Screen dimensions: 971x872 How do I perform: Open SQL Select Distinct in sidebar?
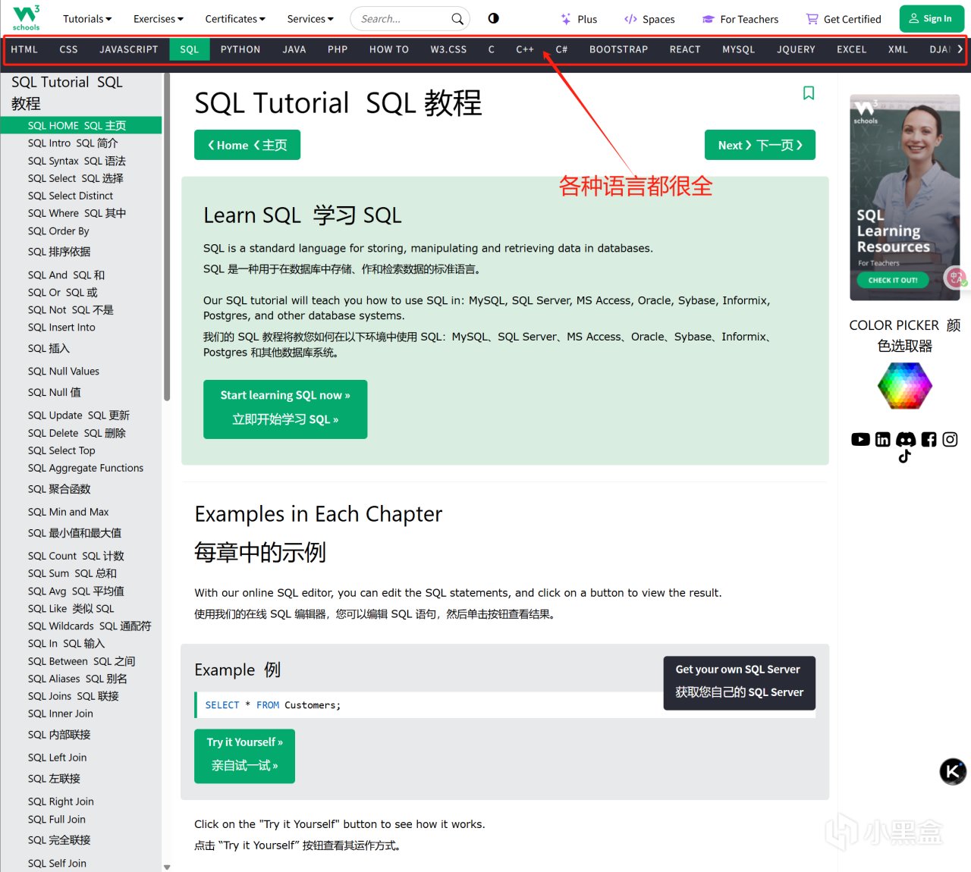pyautogui.click(x=71, y=196)
